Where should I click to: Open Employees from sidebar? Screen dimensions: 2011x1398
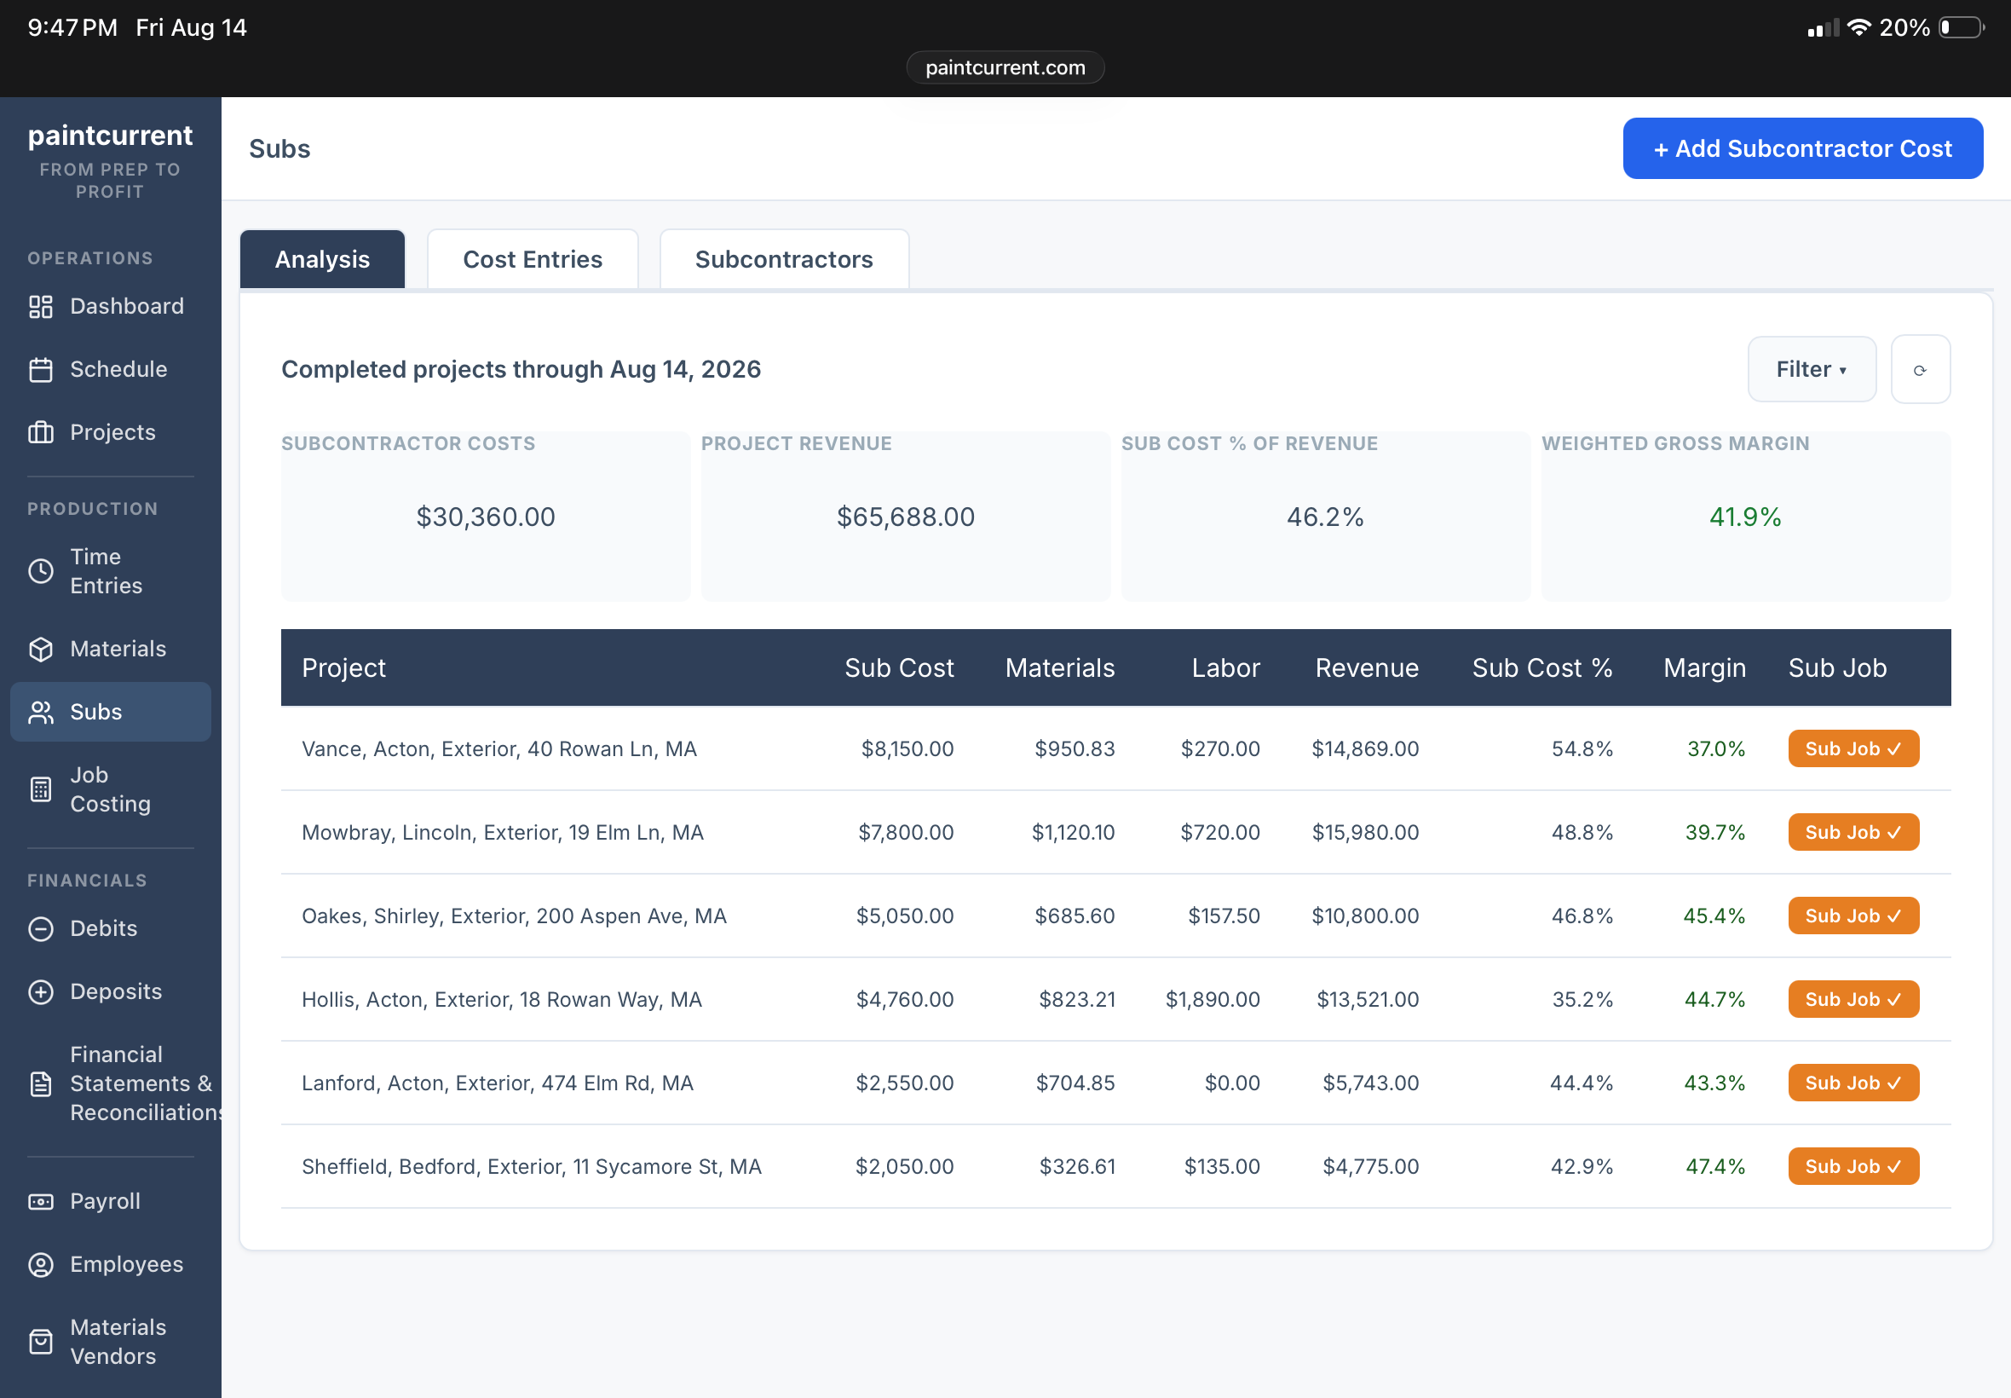pos(110,1265)
